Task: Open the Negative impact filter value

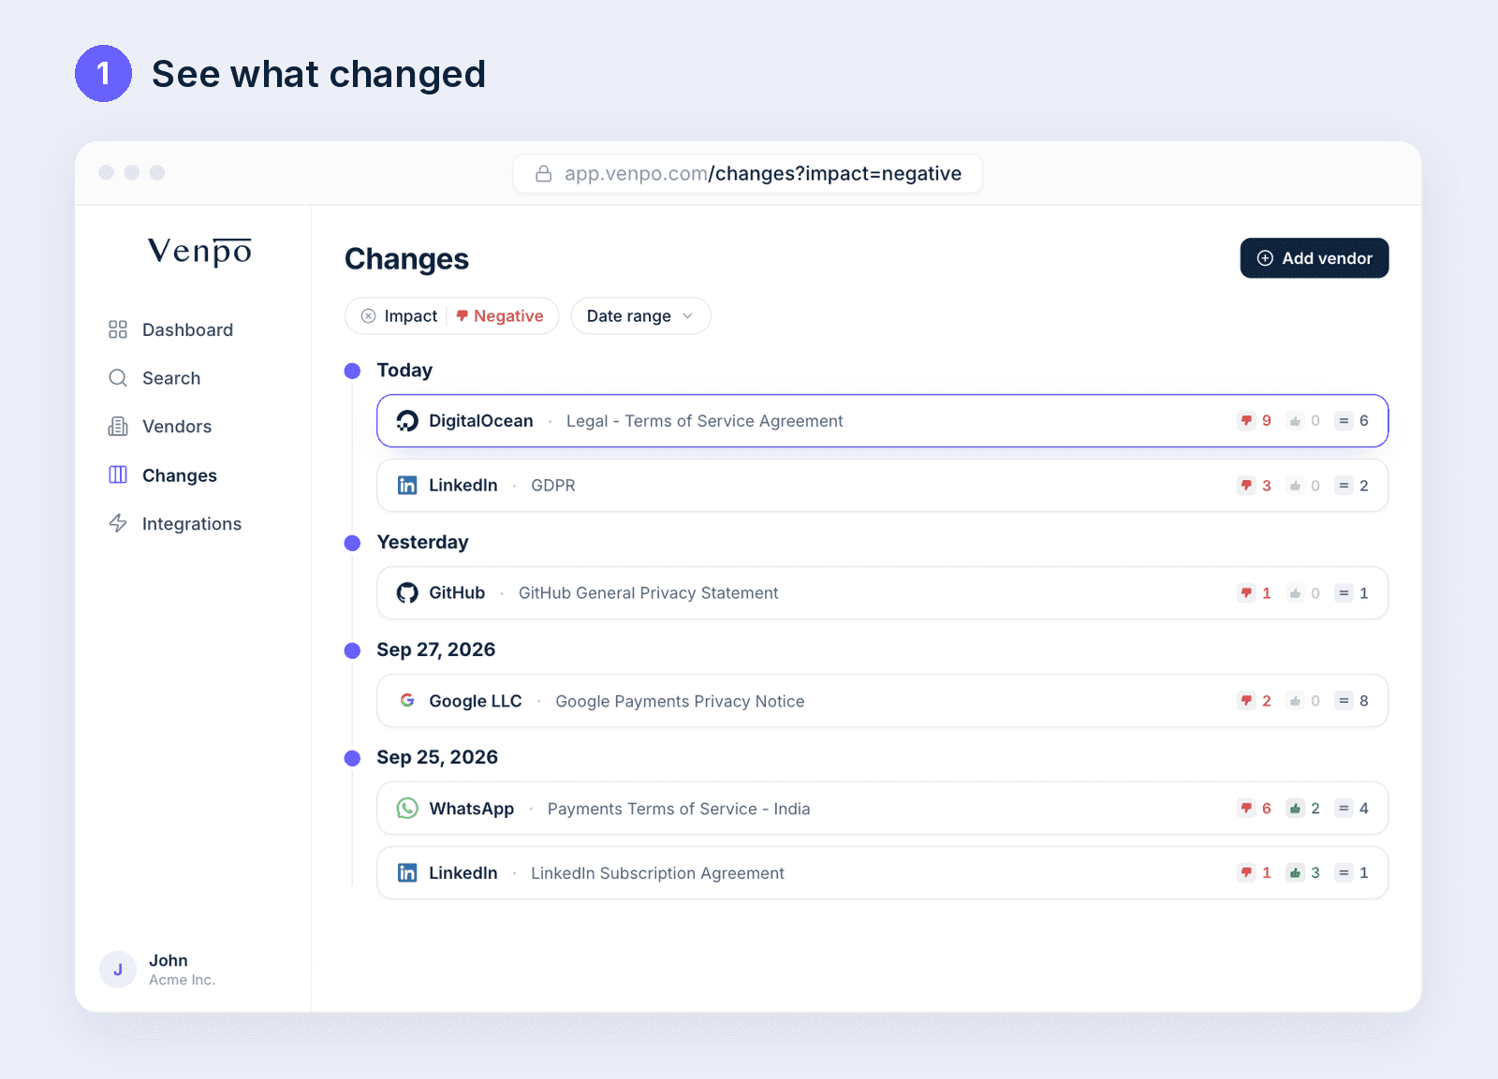Action: (x=500, y=316)
